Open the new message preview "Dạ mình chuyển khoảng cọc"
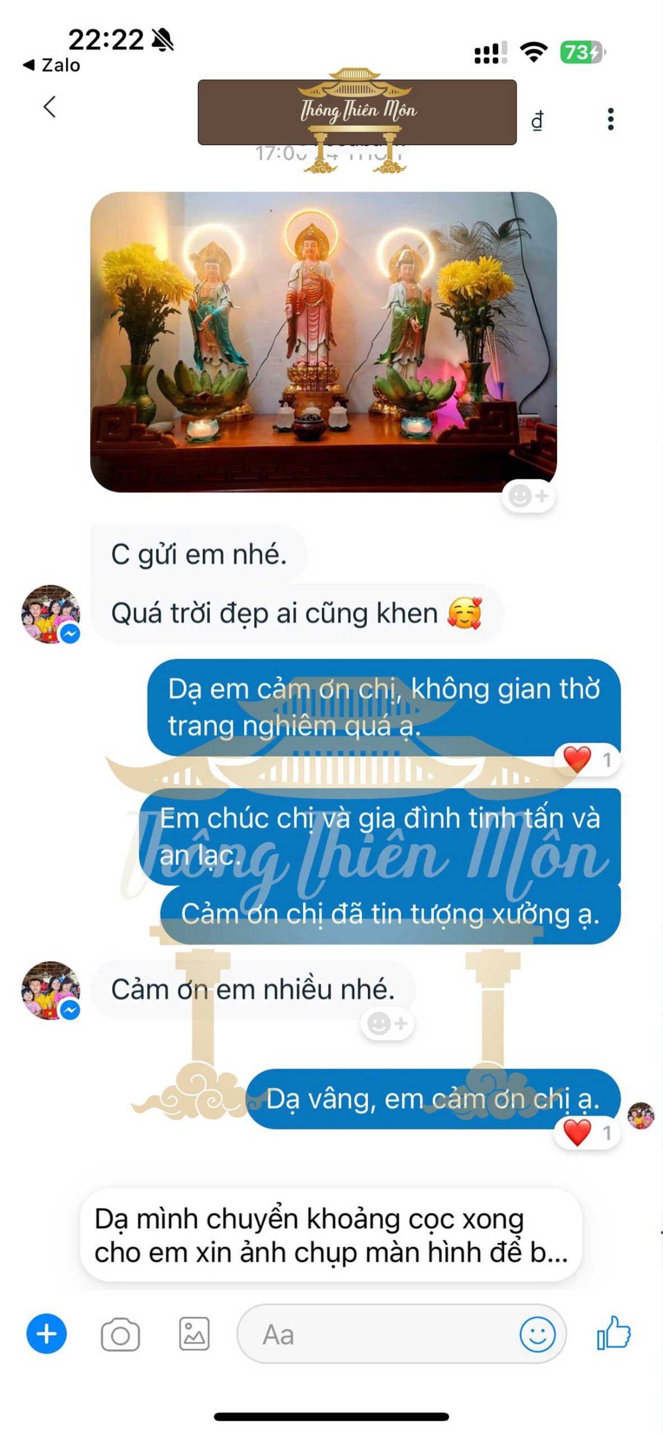The width and height of the screenshot is (663, 1435). (x=331, y=1235)
